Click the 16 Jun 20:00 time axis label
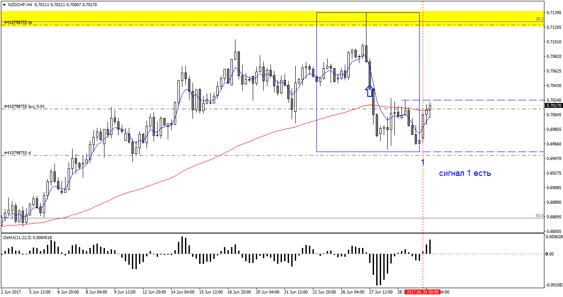Image resolution: width=563 pixels, height=297 pixels. click(239, 292)
